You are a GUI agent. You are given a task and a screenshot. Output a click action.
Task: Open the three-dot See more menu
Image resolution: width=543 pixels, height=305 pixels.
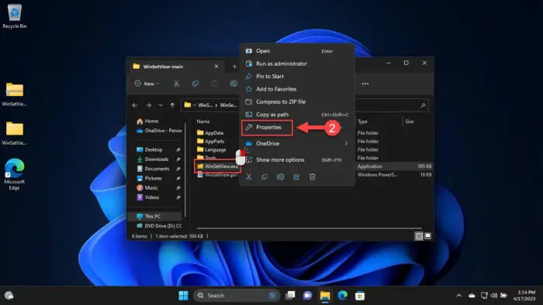point(365,84)
